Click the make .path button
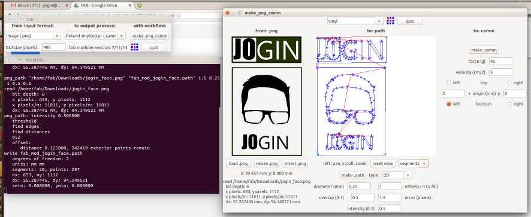Viewport: 531px width, 217px height. pos(353,175)
